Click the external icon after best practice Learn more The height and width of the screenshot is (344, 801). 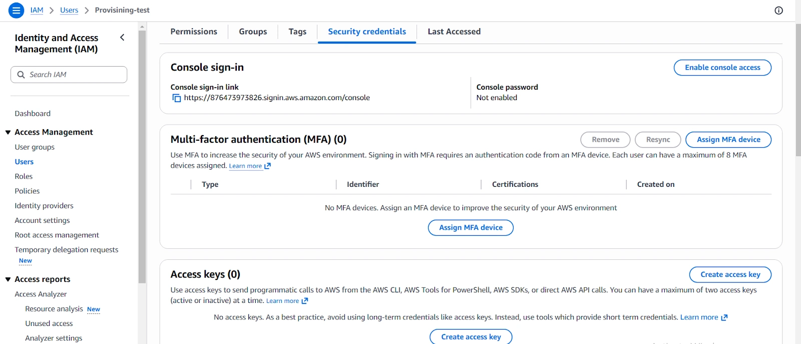[x=724, y=317]
